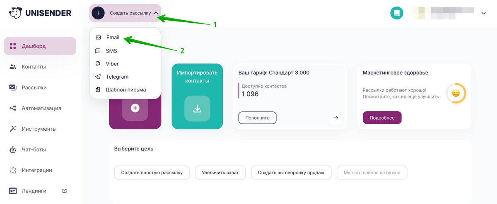The height and width of the screenshot is (204, 497).
Task: Click the teal chat support icon
Action: pos(397,13)
